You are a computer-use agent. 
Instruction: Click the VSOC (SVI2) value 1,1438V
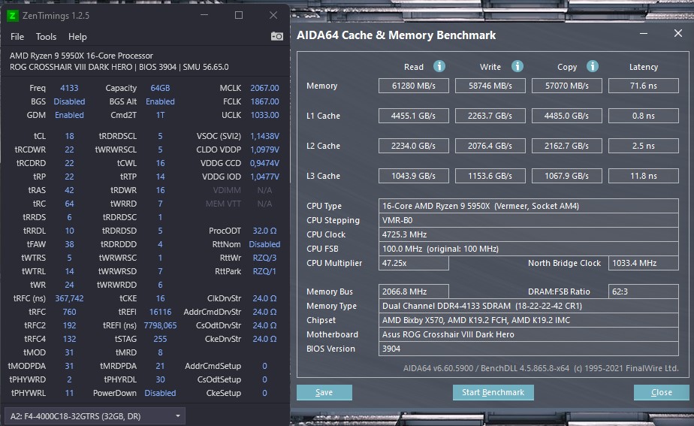pyautogui.click(x=264, y=136)
